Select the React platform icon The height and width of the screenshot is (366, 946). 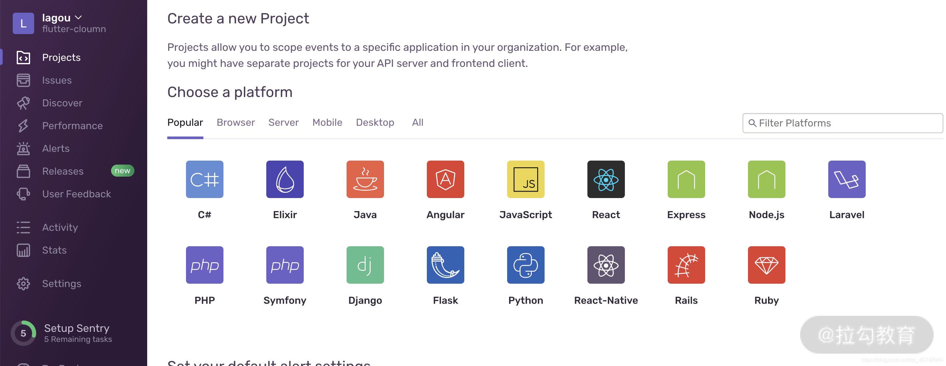pyautogui.click(x=606, y=179)
